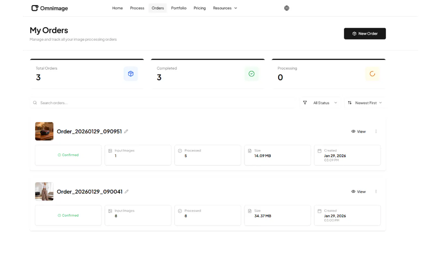Screen dimensions: 441x264
Task: Click the calendar icon in Order_20260129_090951
Action: tap(319, 151)
